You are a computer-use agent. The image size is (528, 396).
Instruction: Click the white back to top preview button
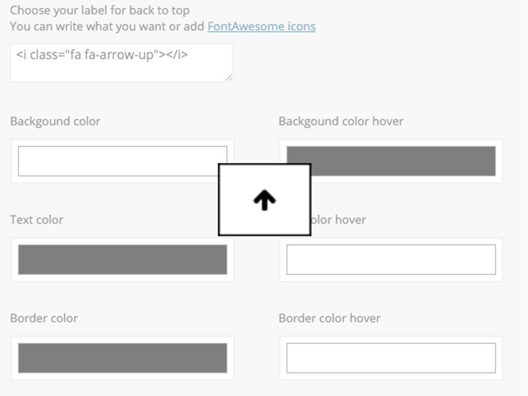click(265, 200)
